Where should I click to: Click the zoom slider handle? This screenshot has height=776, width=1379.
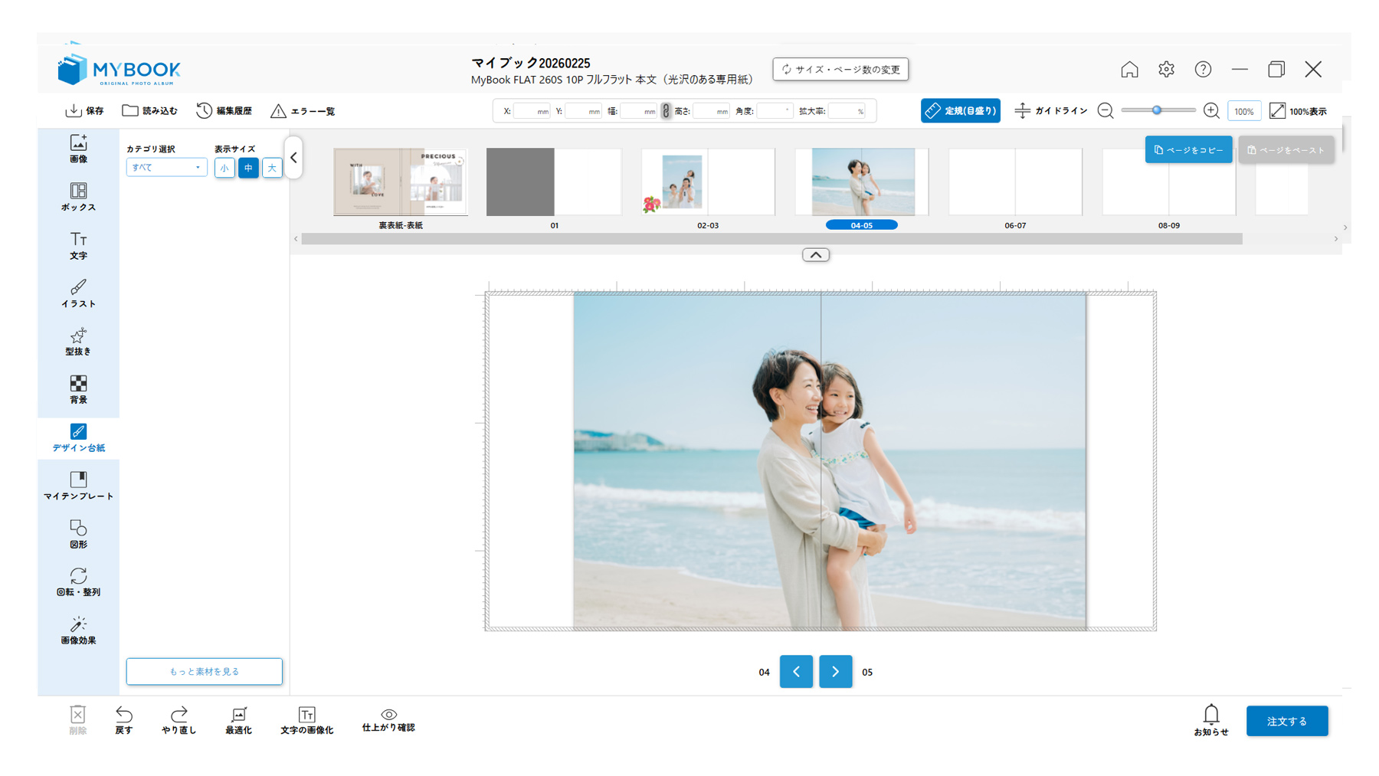[1157, 111]
